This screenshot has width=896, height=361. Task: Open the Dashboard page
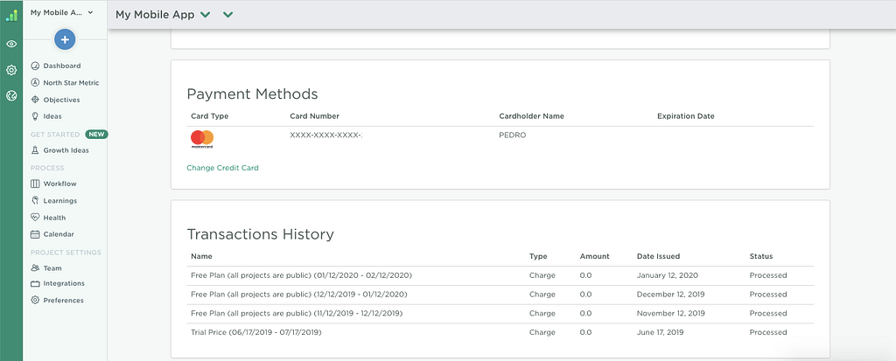point(61,66)
